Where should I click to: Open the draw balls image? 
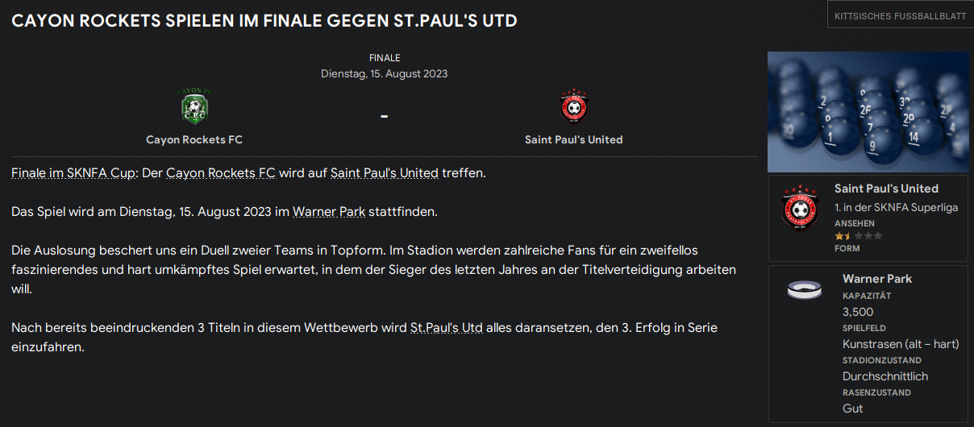(868, 110)
